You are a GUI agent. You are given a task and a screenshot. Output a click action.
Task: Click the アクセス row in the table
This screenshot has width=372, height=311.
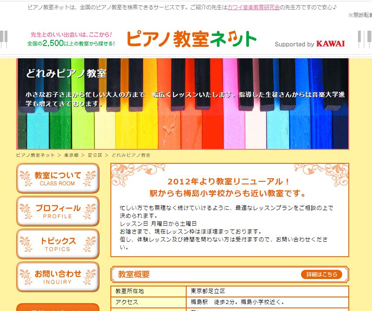pos(127,302)
